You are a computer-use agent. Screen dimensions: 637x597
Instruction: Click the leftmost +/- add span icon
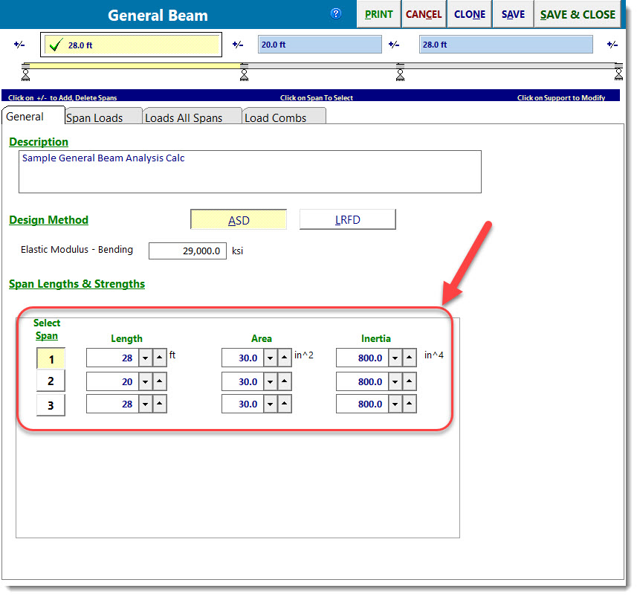click(19, 45)
